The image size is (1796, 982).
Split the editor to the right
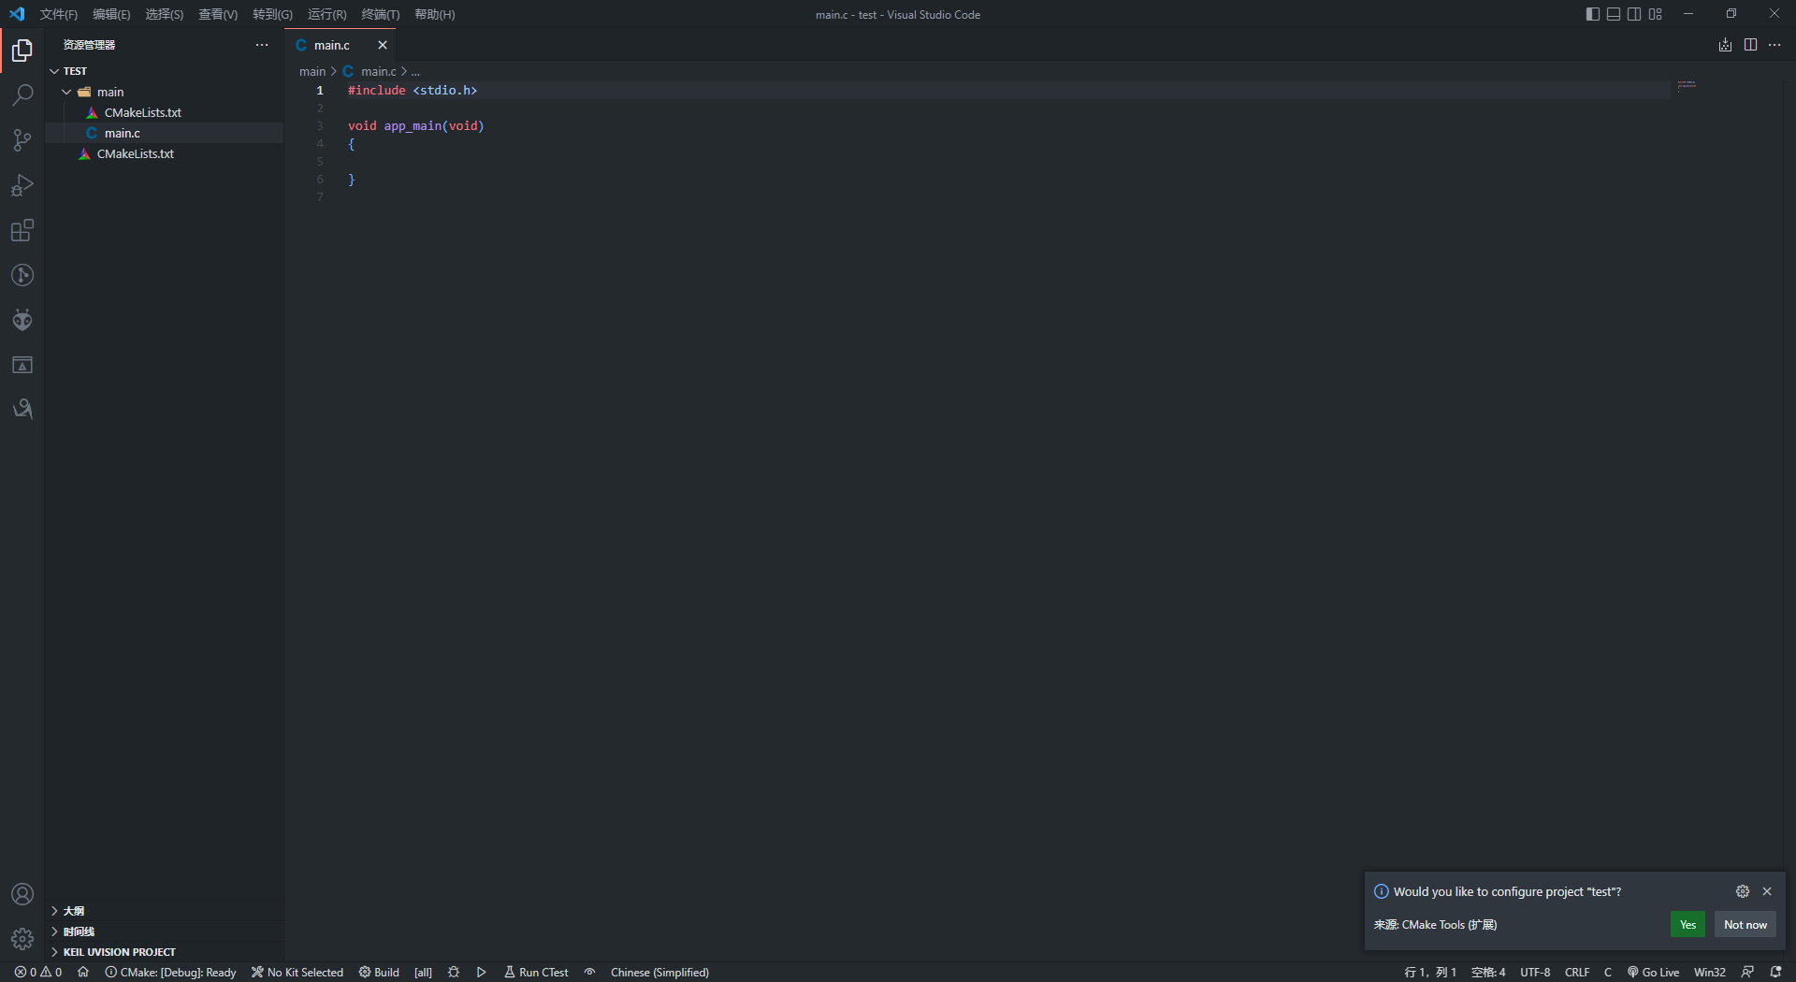click(x=1750, y=45)
